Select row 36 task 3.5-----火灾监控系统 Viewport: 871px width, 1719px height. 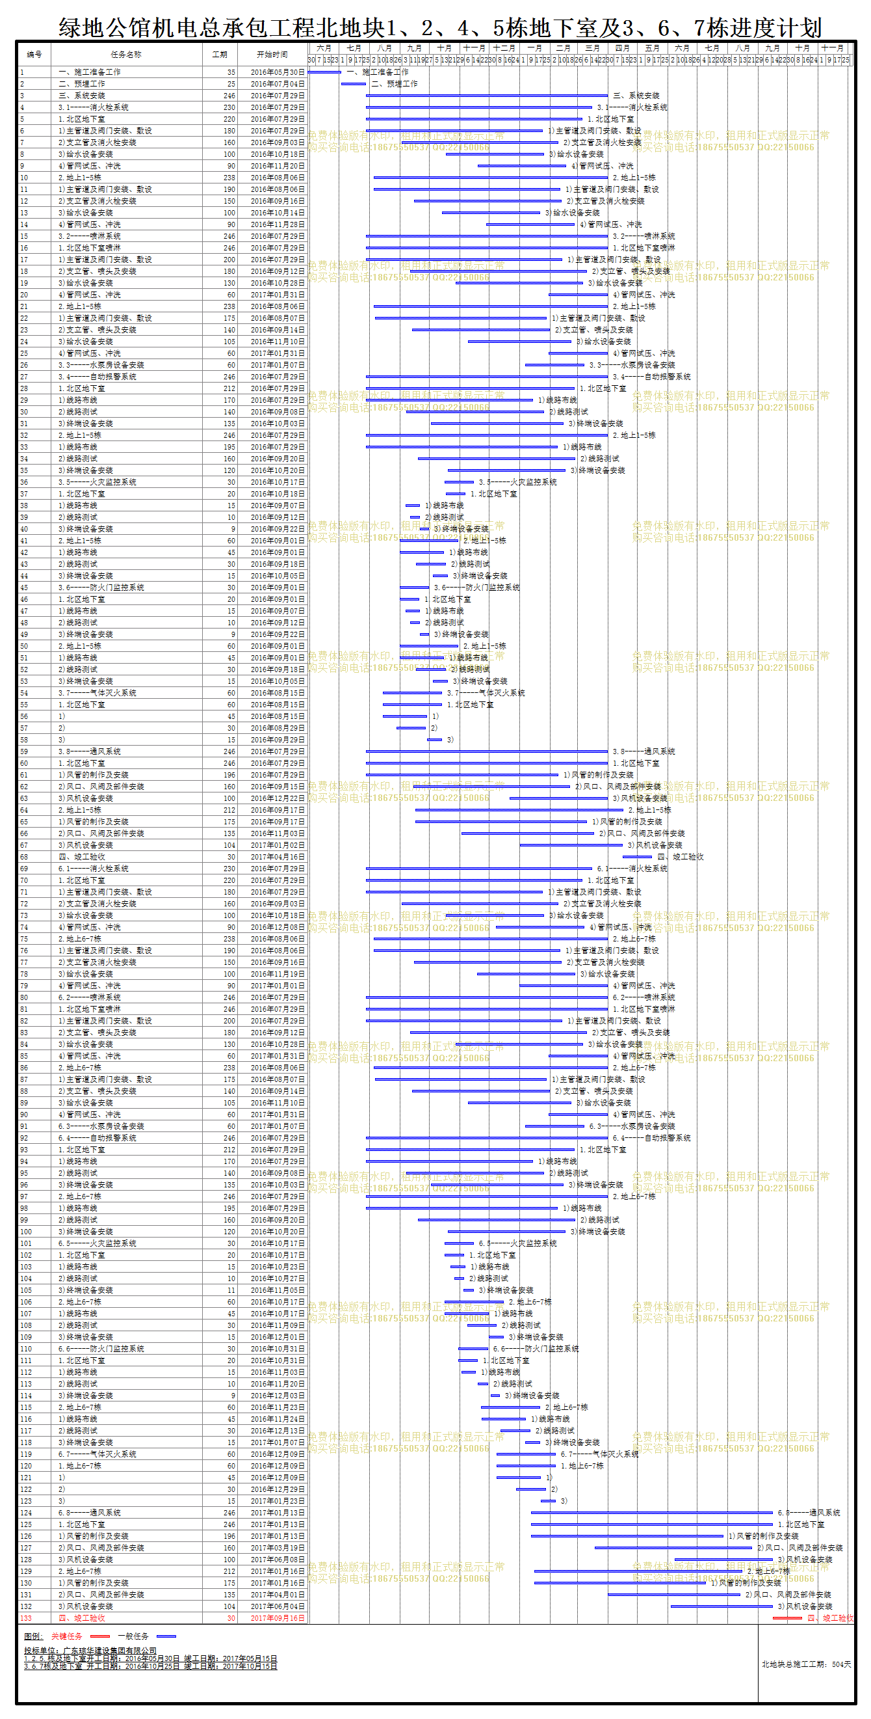[x=98, y=483]
